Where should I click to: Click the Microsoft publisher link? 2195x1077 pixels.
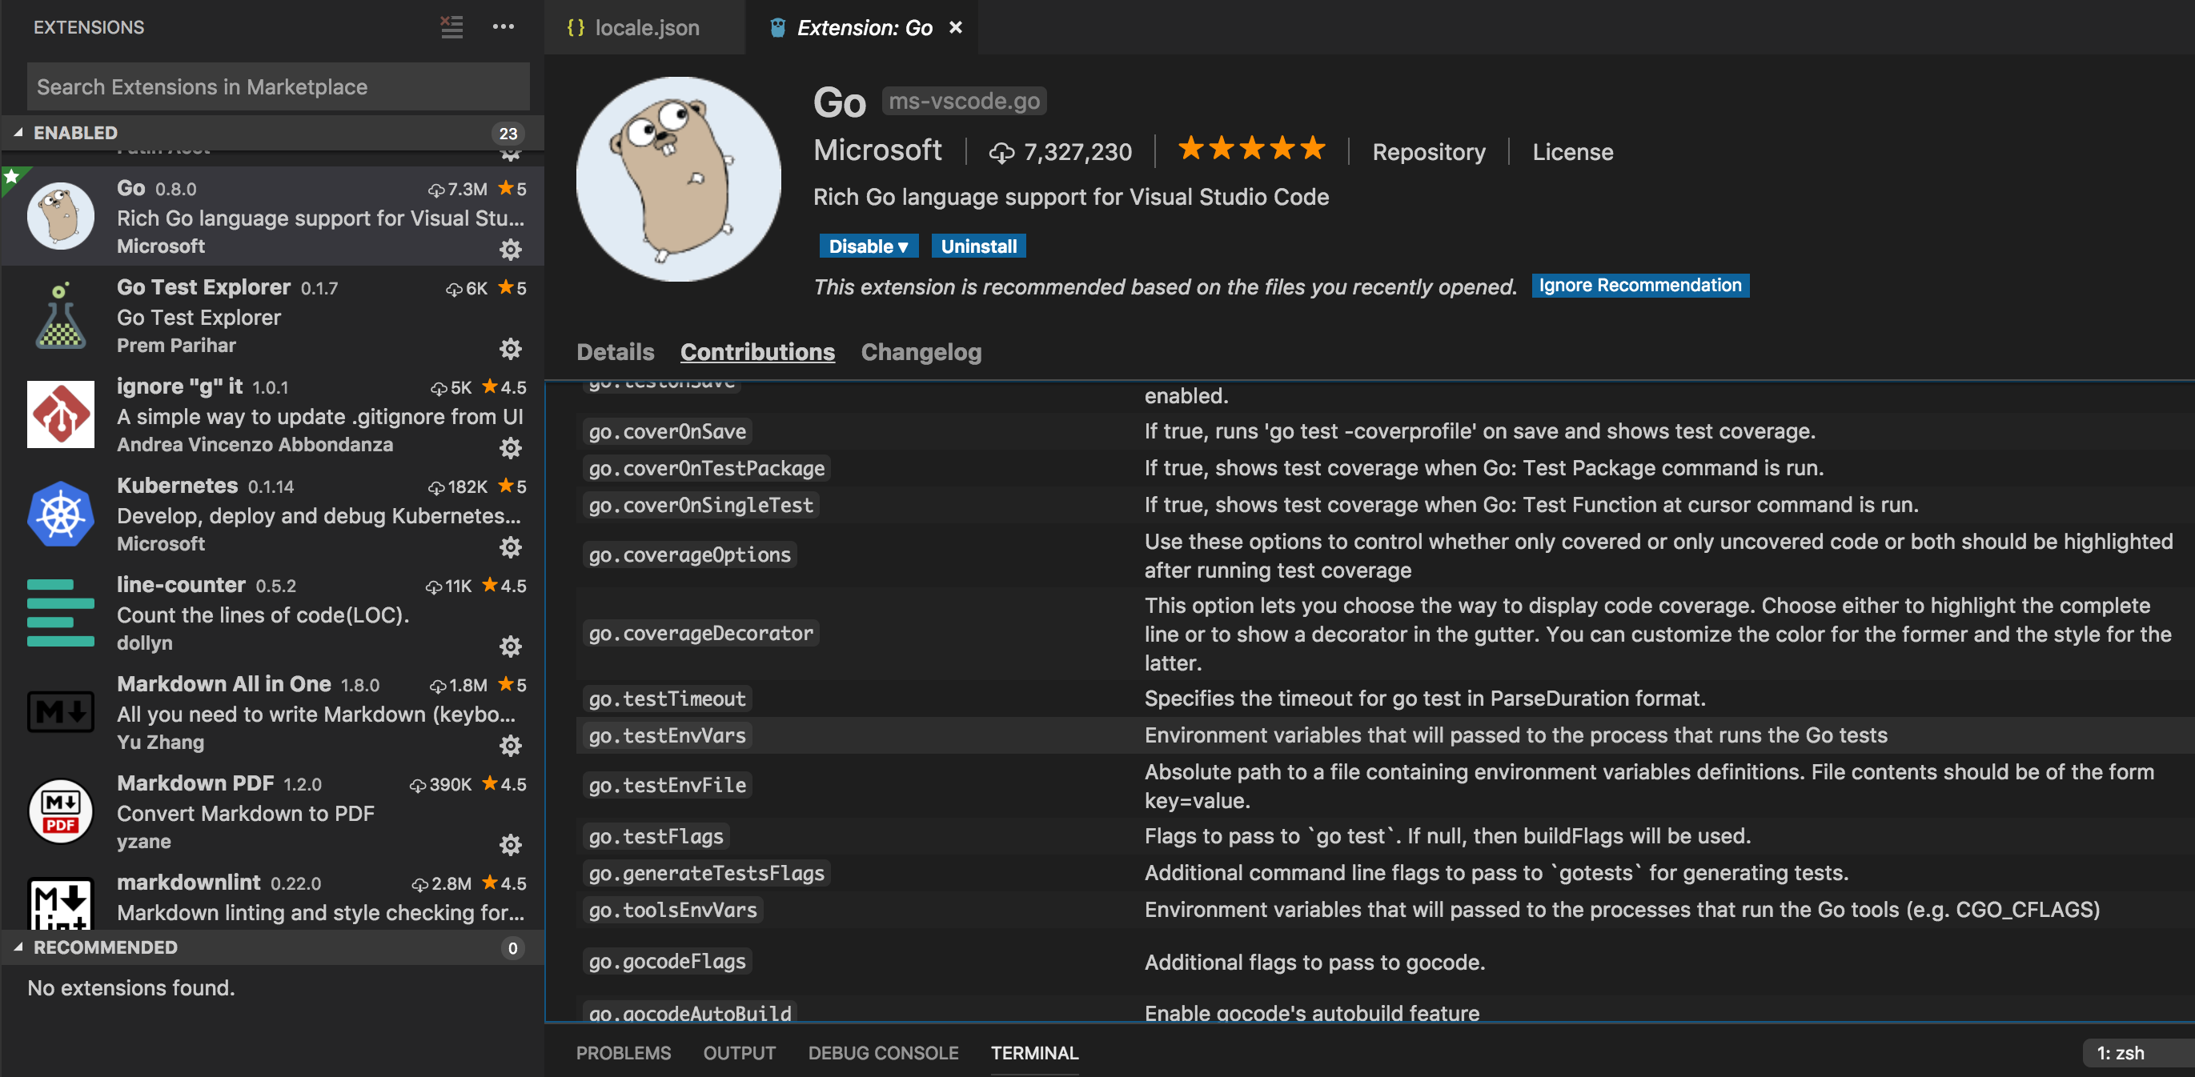tap(877, 150)
